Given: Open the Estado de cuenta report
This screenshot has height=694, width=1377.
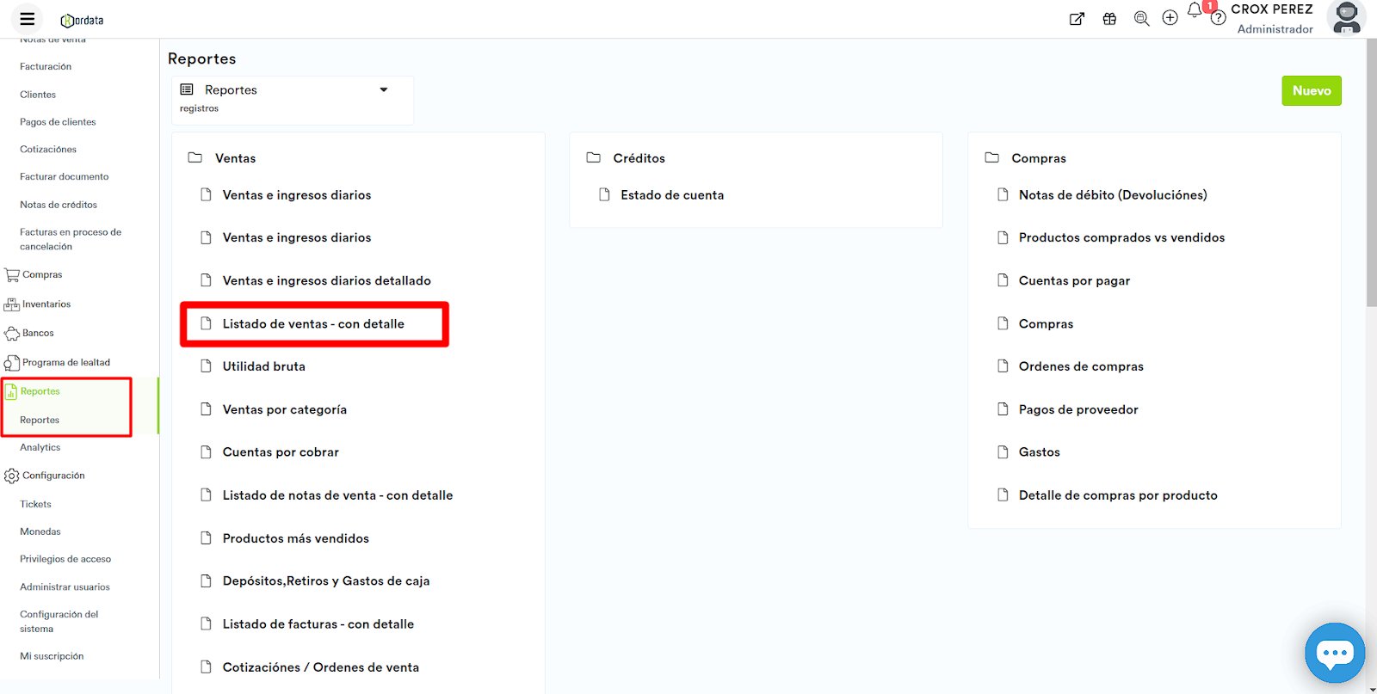Looking at the screenshot, I should [671, 195].
